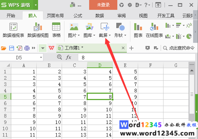Switch to the 公式 tab
Image resolution: width=198 pixels, height=139 pixels.
point(78,16)
